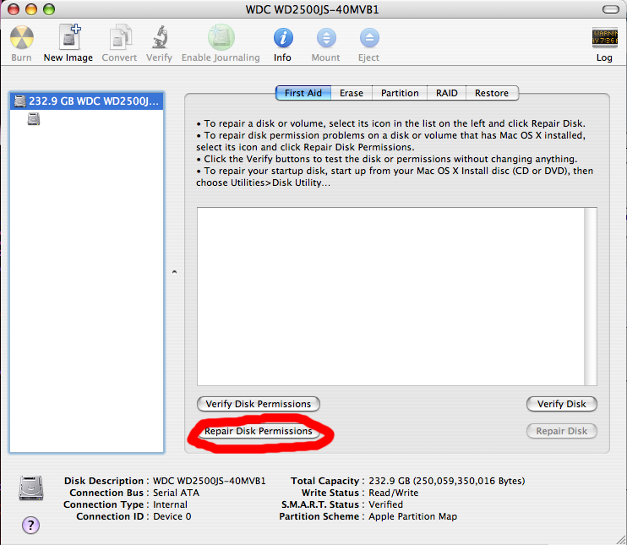Viewport: 627px width, 545px height.
Task: Click the Disk Description value WDC WD2500JS-40MVB1
Action: (x=210, y=481)
